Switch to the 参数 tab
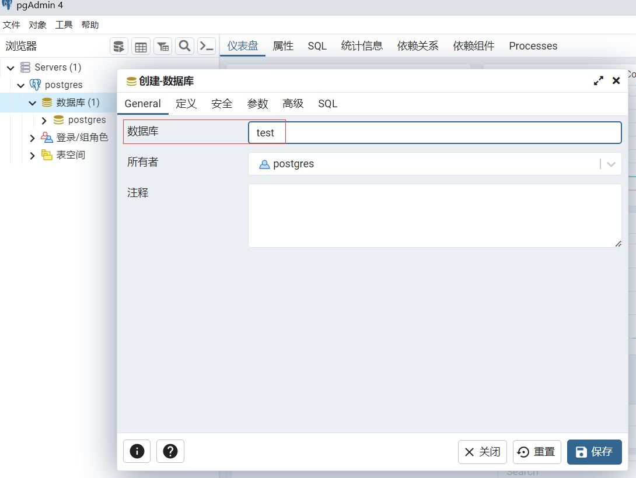This screenshot has width=636, height=478. (x=257, y=104)
